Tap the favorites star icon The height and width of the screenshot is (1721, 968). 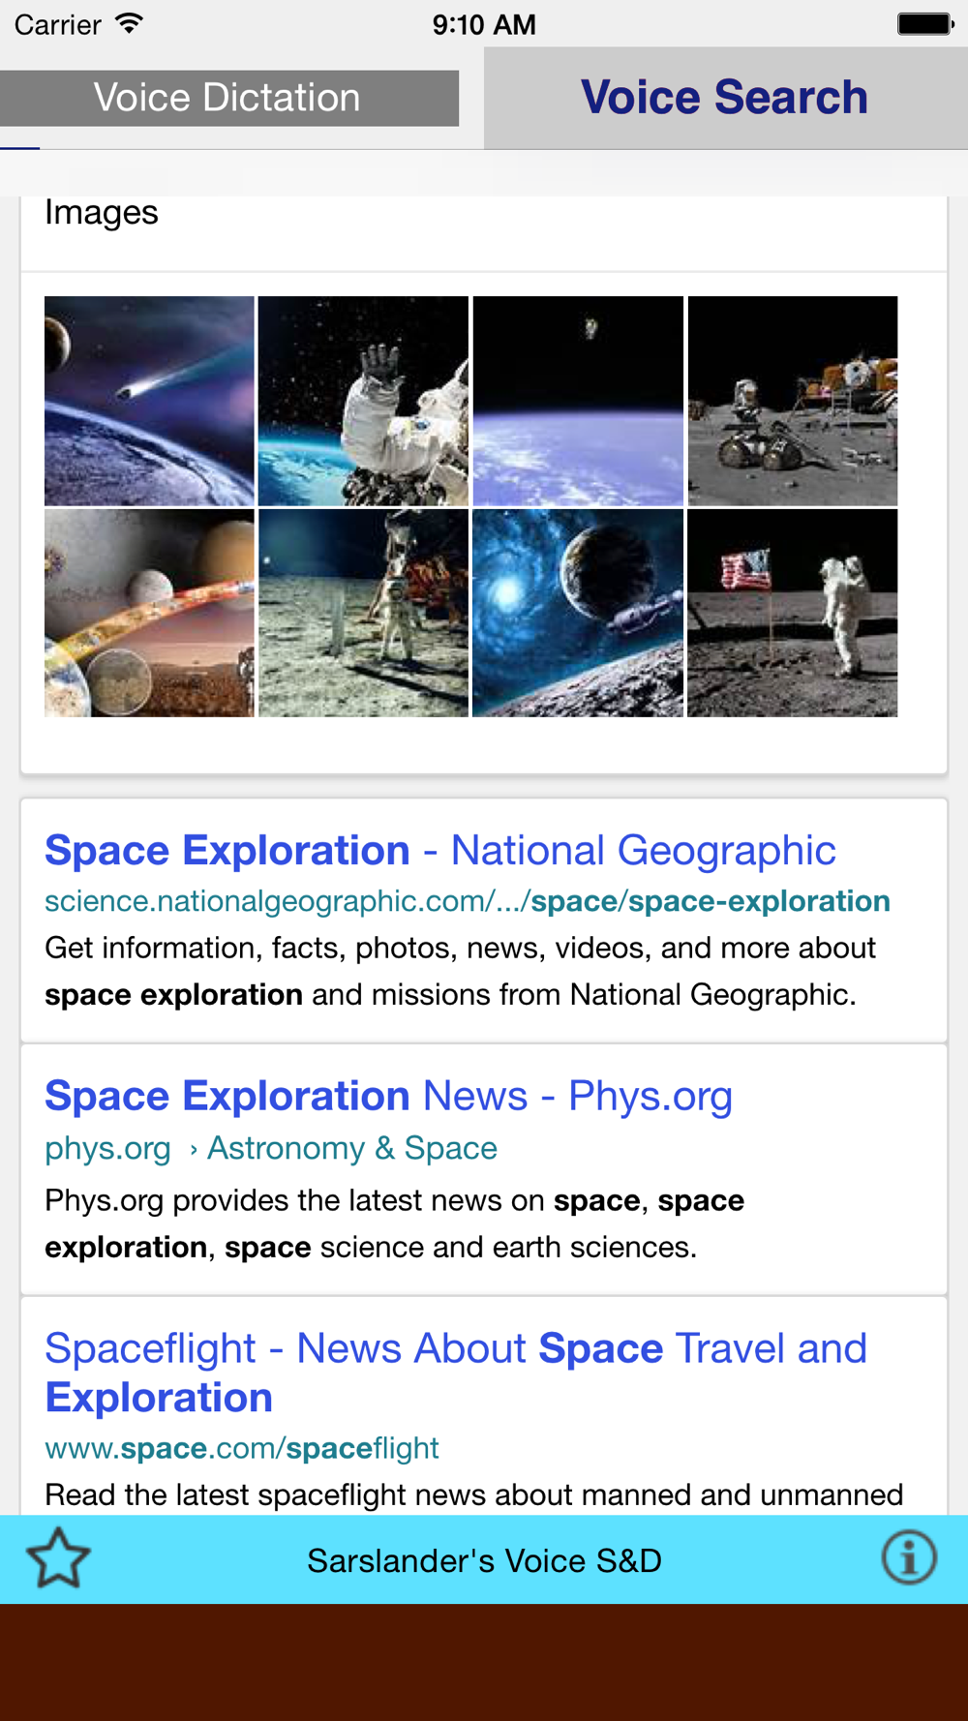[x=58, y=1558]
